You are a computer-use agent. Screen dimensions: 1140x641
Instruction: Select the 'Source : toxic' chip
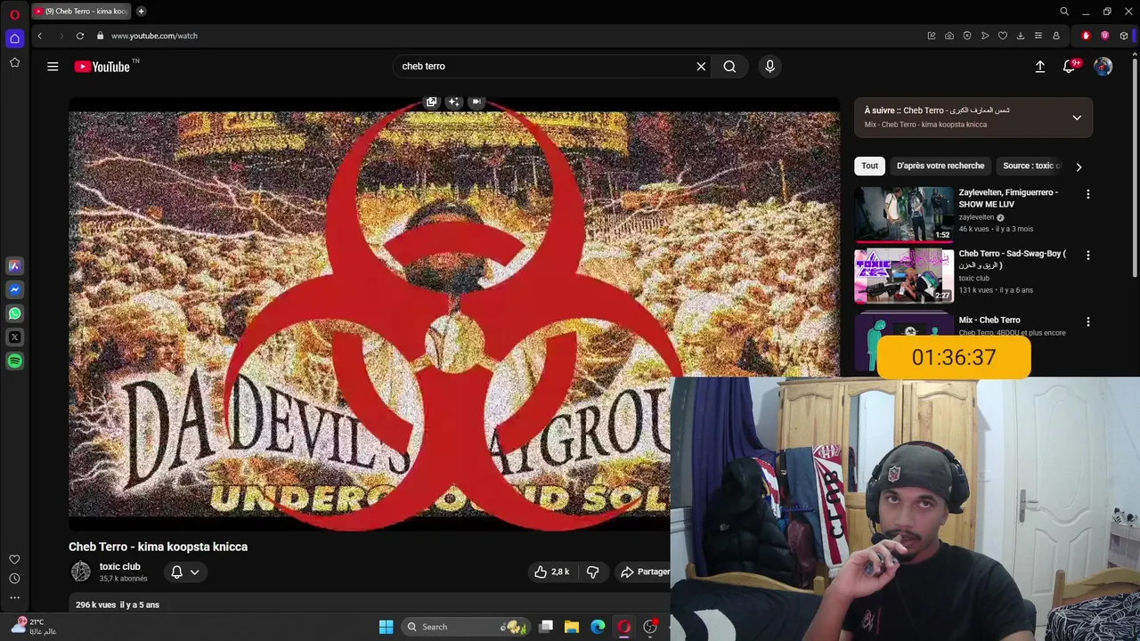(x=1031, y=166)
